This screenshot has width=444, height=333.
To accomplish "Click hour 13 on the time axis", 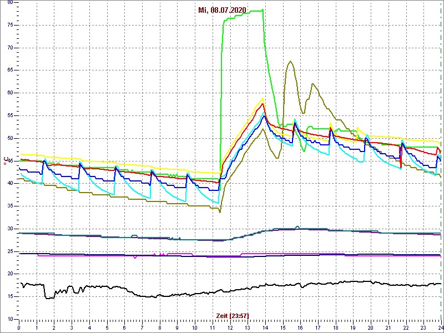I will point(248,327).
